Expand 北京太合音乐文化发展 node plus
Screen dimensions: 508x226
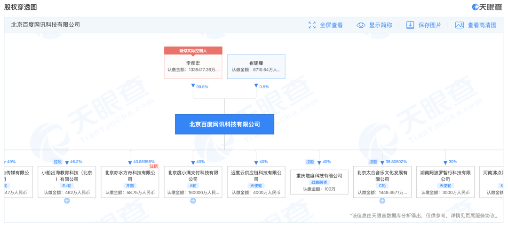382,201
